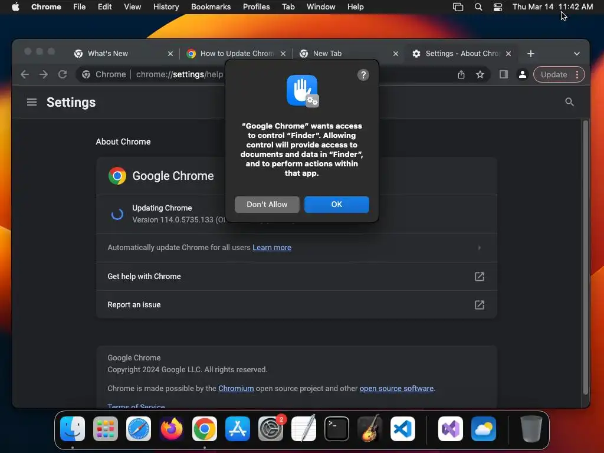Viewport: 604px width, 453px height.
Task: Open external link icon for Report an issue
Action: [479, 305]
